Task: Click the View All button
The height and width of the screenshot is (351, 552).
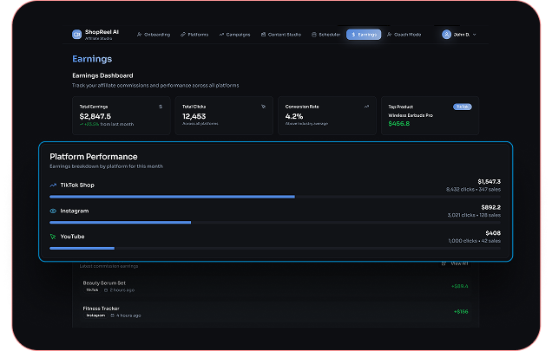Action: coord(457,263)
